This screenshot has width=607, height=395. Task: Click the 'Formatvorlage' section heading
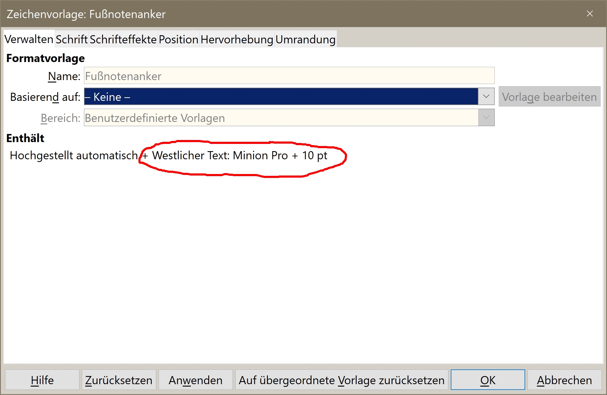tap(45, 58)
